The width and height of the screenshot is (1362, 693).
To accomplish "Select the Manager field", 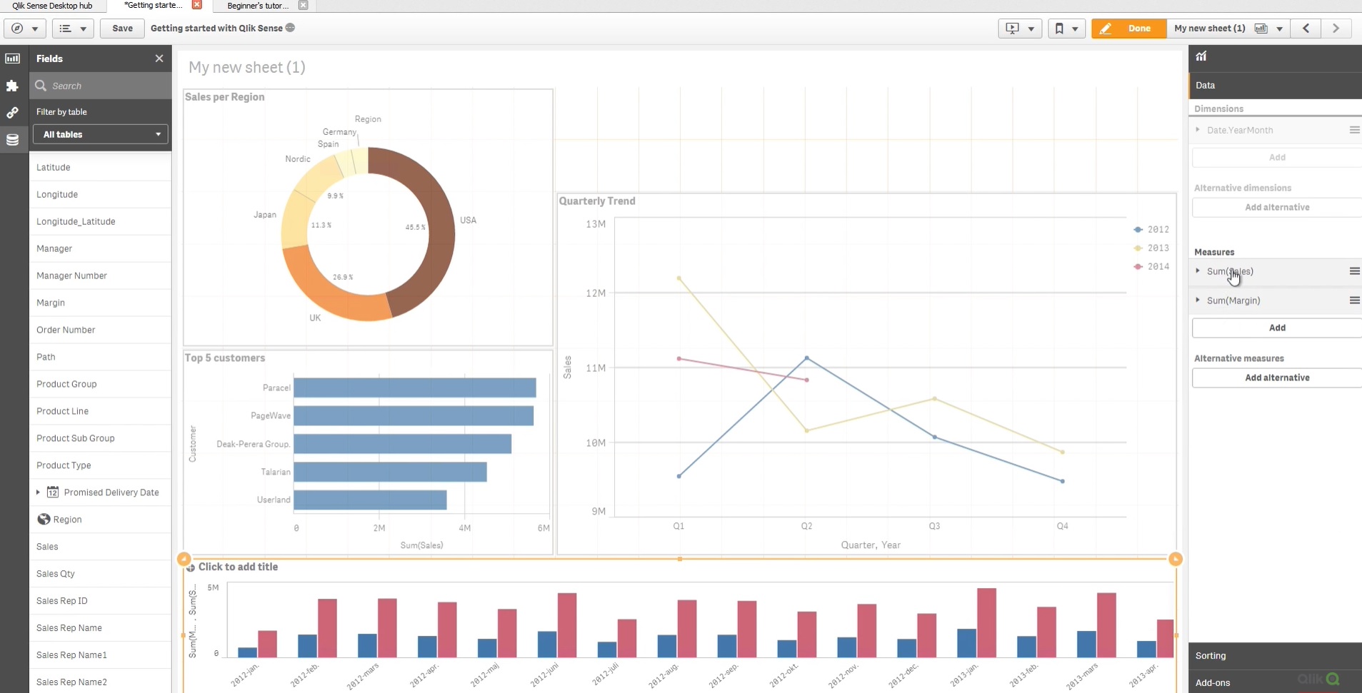I will pyautogui.click(x=100, y=248).
